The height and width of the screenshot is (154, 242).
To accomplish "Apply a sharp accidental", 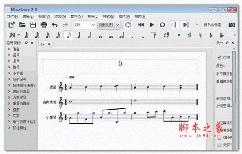I will click(190, 35).
